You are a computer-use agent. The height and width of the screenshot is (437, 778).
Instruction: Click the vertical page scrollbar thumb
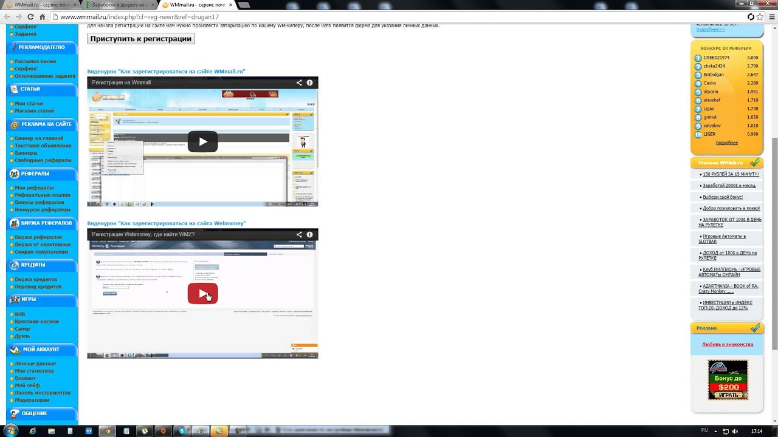coord(774,243)
